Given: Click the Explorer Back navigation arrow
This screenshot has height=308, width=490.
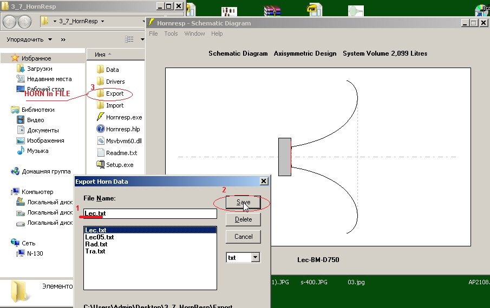Looking at the screenshot, I should pos(9,22).
